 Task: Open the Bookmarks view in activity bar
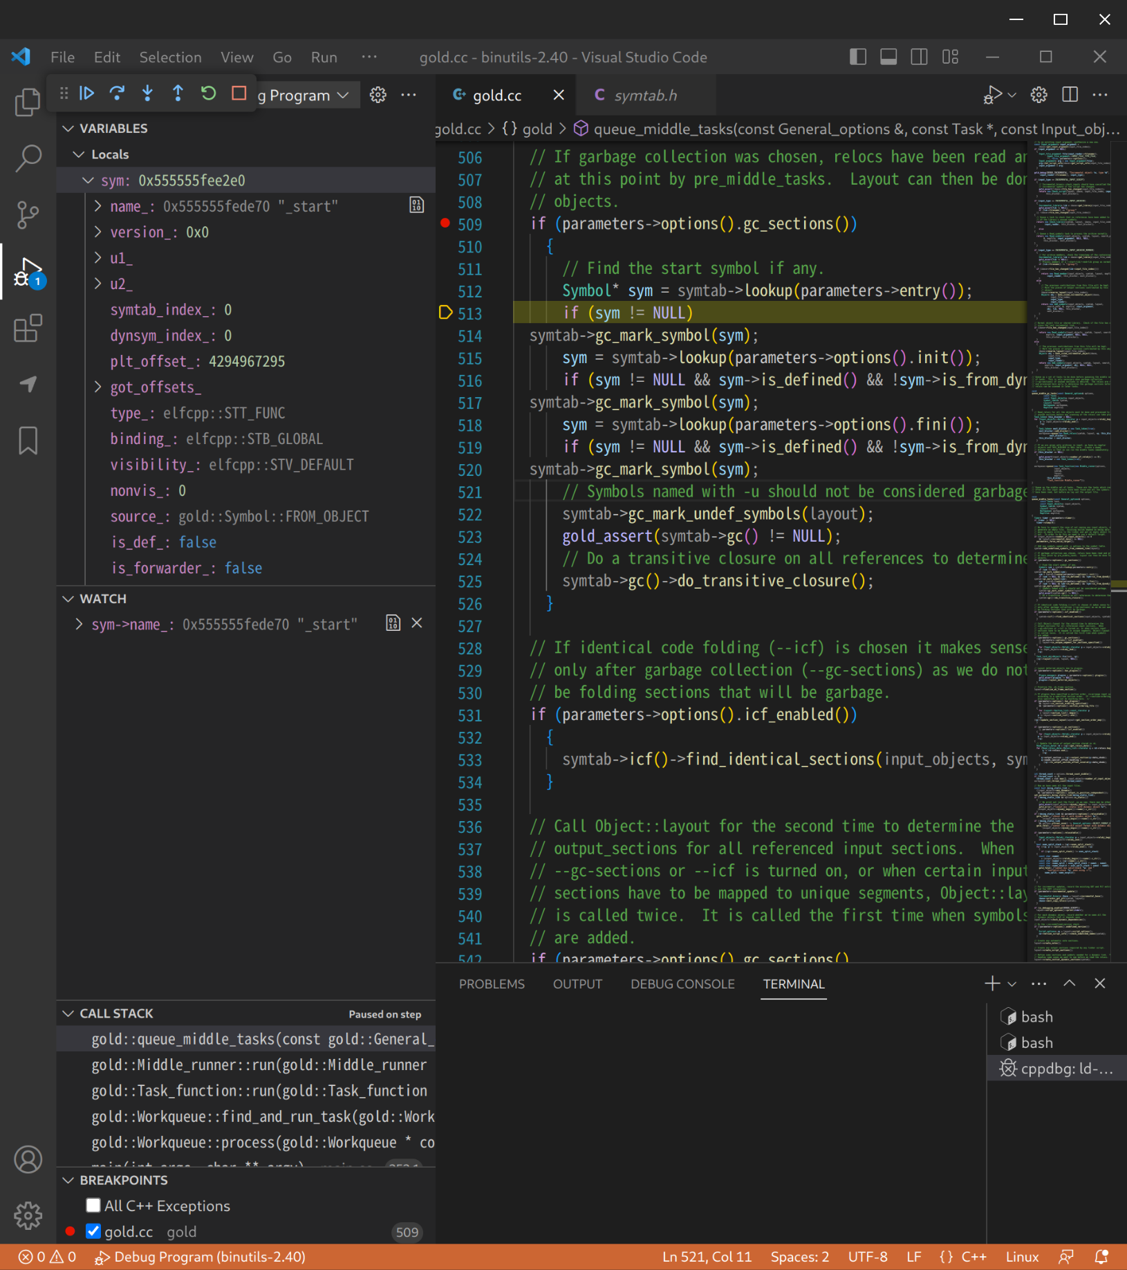pos(28,441)
